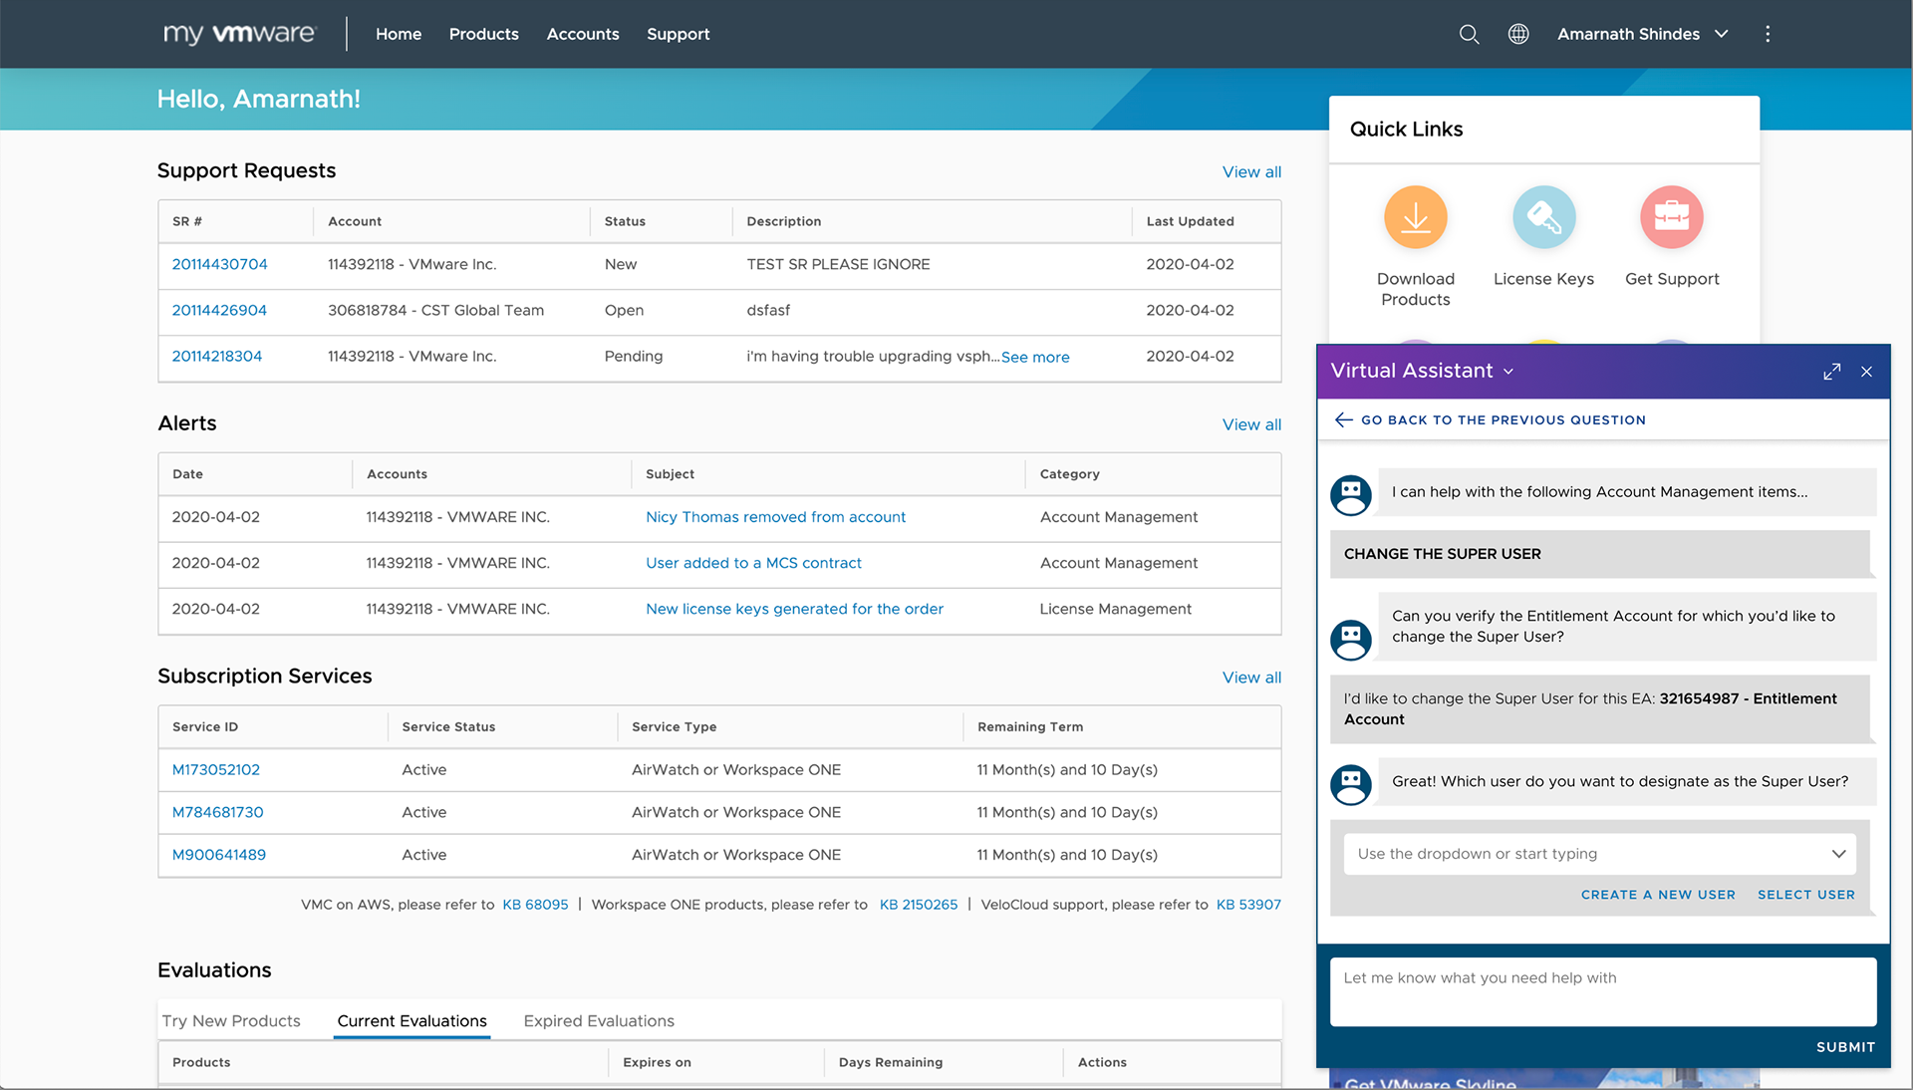Open service M900641489
Screen dimensions: 1913x1090
coord(218,855)
